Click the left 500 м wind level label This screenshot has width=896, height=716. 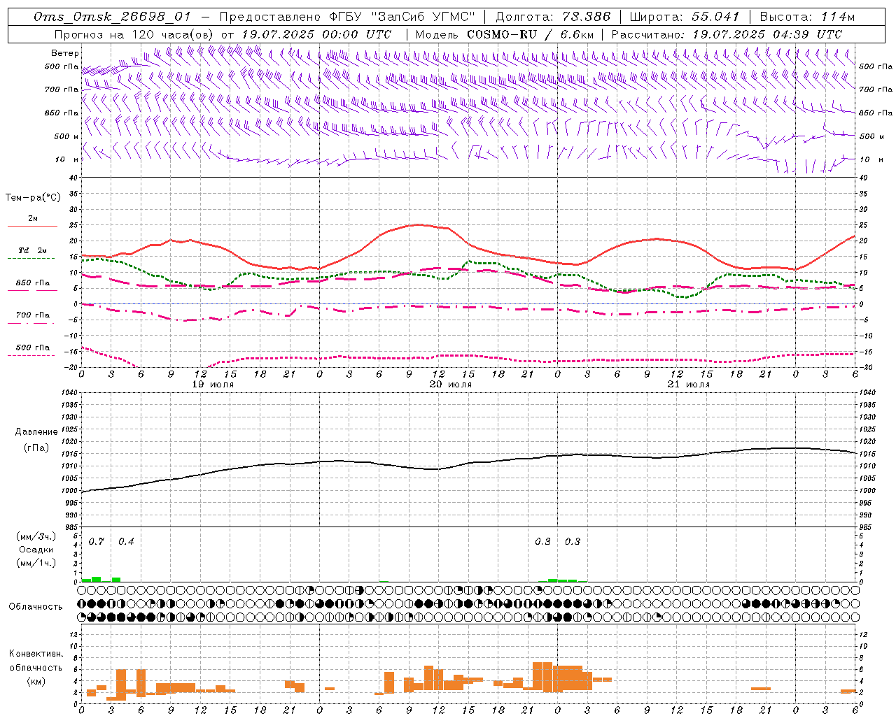[x=66, y=136]
